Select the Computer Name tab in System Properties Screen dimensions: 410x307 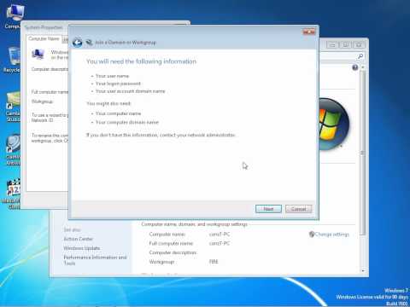pyautogui.click(x=44, y=38)
